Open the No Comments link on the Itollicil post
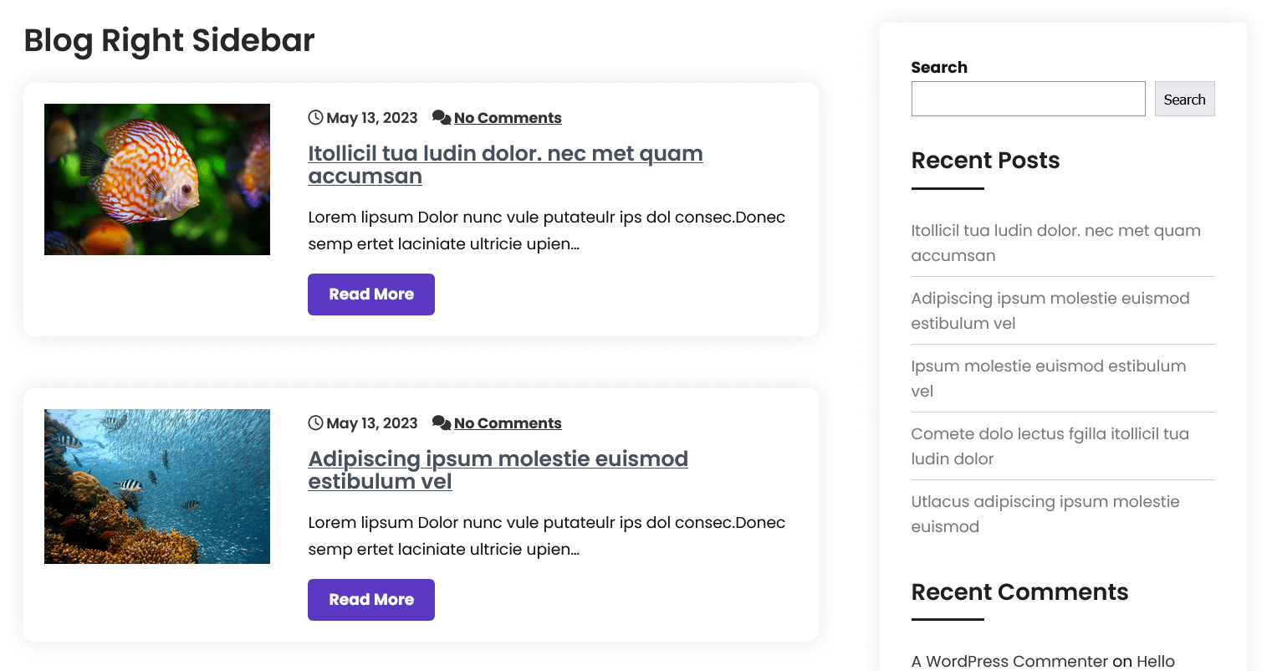Viewport: 1272px width, 671px height. (508, 118)
